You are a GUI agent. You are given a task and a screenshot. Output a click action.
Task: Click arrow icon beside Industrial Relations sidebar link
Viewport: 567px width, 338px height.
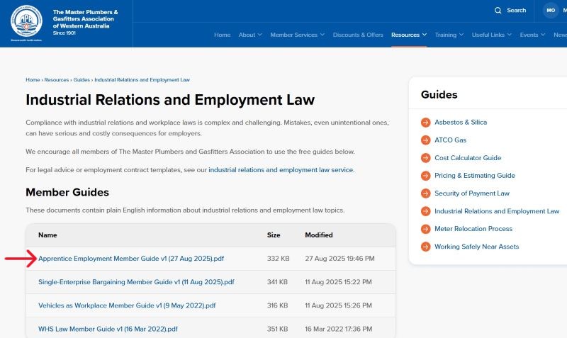coord(426,211)
